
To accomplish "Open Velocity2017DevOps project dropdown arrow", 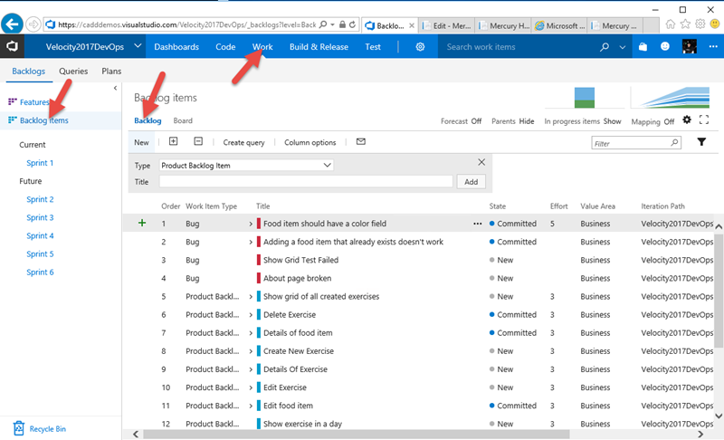I will (138, 46).
